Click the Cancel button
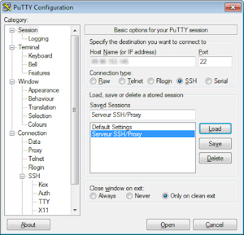 point(215,225)
